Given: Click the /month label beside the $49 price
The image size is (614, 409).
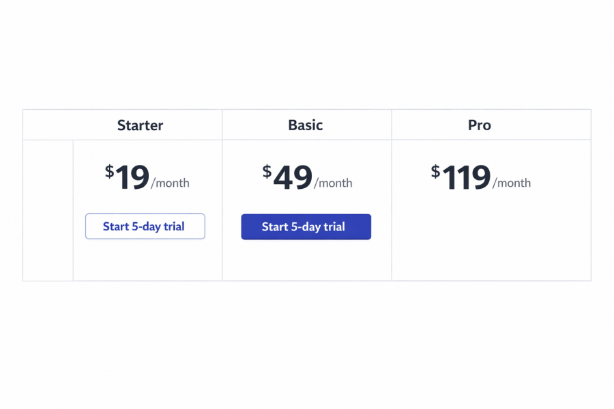Looking at the screenshot, I should pos(334,183).
